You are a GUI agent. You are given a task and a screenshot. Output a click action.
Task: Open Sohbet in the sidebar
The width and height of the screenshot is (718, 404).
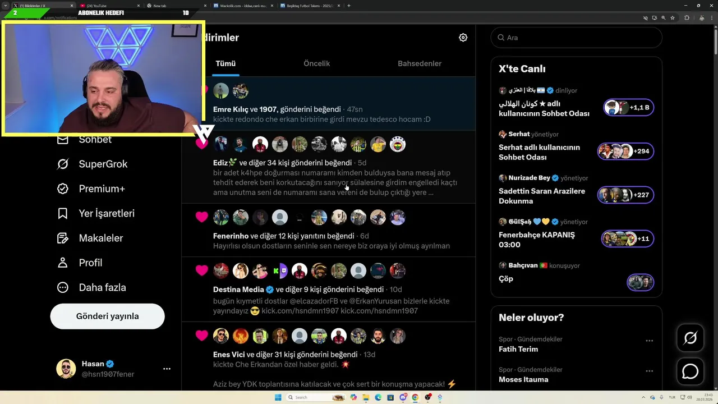(84, 139)
